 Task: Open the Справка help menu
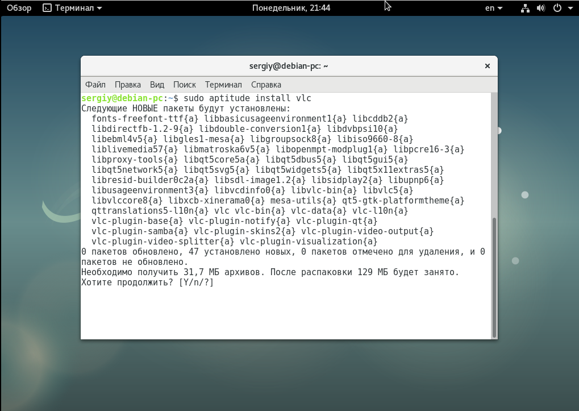click(x=266, y=85)
